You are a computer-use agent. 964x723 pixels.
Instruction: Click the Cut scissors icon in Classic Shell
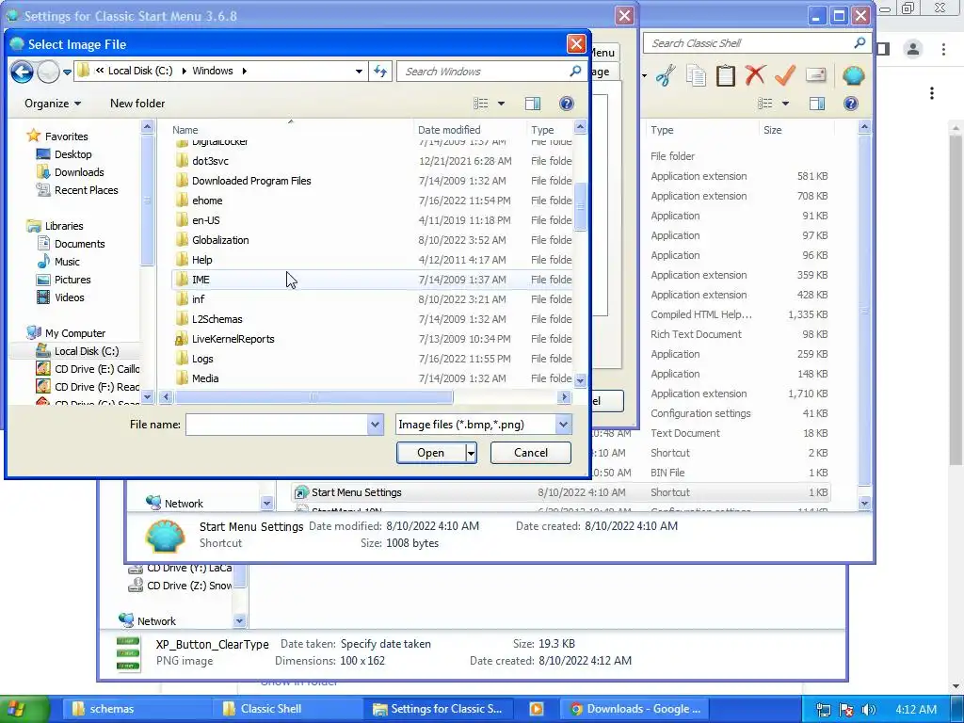tap(666, 75)
